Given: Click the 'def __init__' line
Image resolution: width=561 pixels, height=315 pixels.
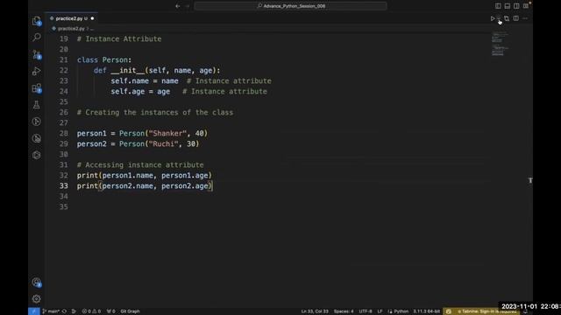Looking at the screenshot, I should point(157,70).
